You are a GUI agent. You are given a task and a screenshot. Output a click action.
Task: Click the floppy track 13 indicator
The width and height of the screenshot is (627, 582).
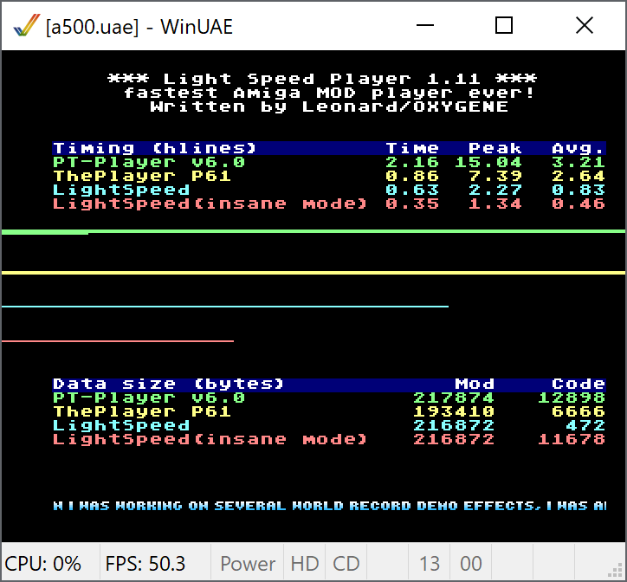430,564
